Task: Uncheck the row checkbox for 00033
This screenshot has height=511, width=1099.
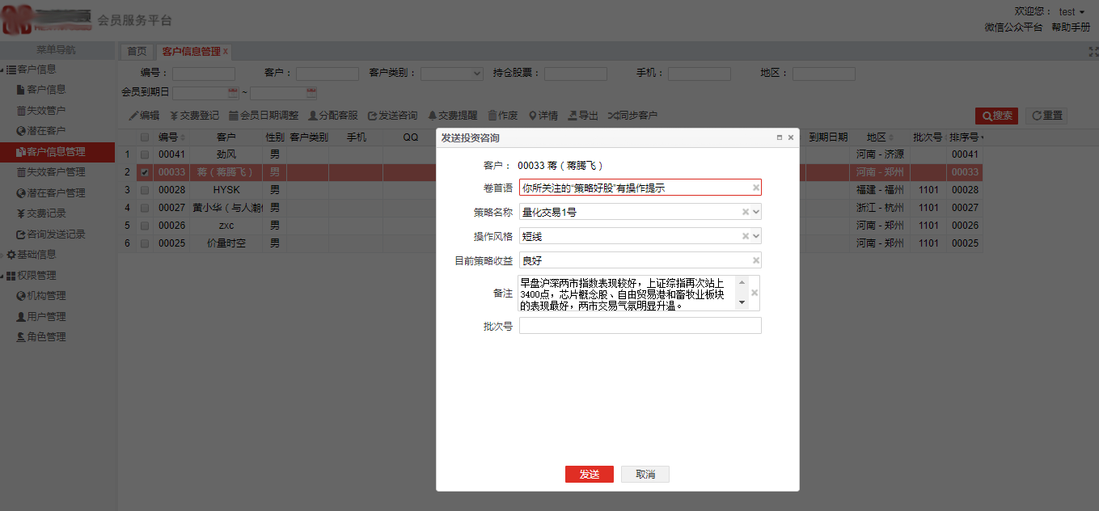Action: (x=145, y=172)
